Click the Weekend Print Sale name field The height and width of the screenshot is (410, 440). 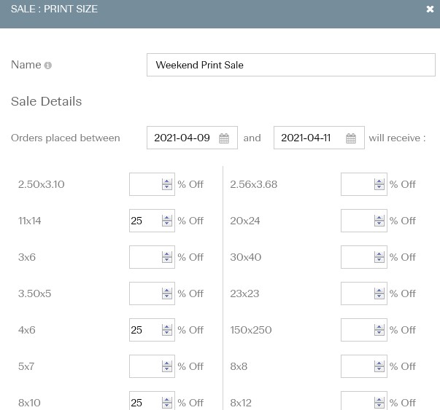pyautogui.click(x=291, y=65)
